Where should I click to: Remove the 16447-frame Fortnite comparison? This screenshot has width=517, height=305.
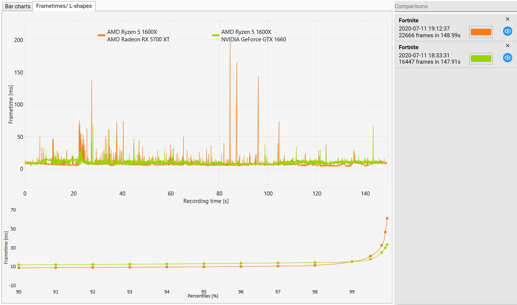pos(508,46)
